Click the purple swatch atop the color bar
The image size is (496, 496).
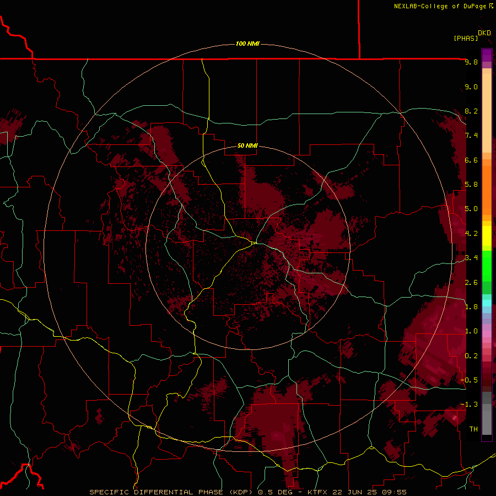pyautogui.click(x=487, y=56)
